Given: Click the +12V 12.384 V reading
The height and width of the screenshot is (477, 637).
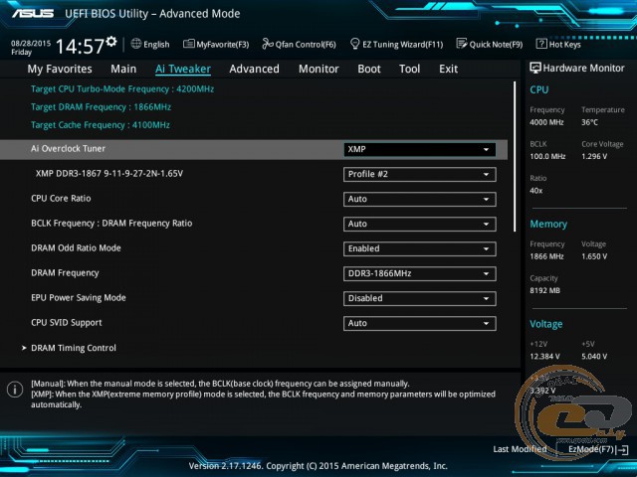Looking at the screenshot, I should coord(544,357).
